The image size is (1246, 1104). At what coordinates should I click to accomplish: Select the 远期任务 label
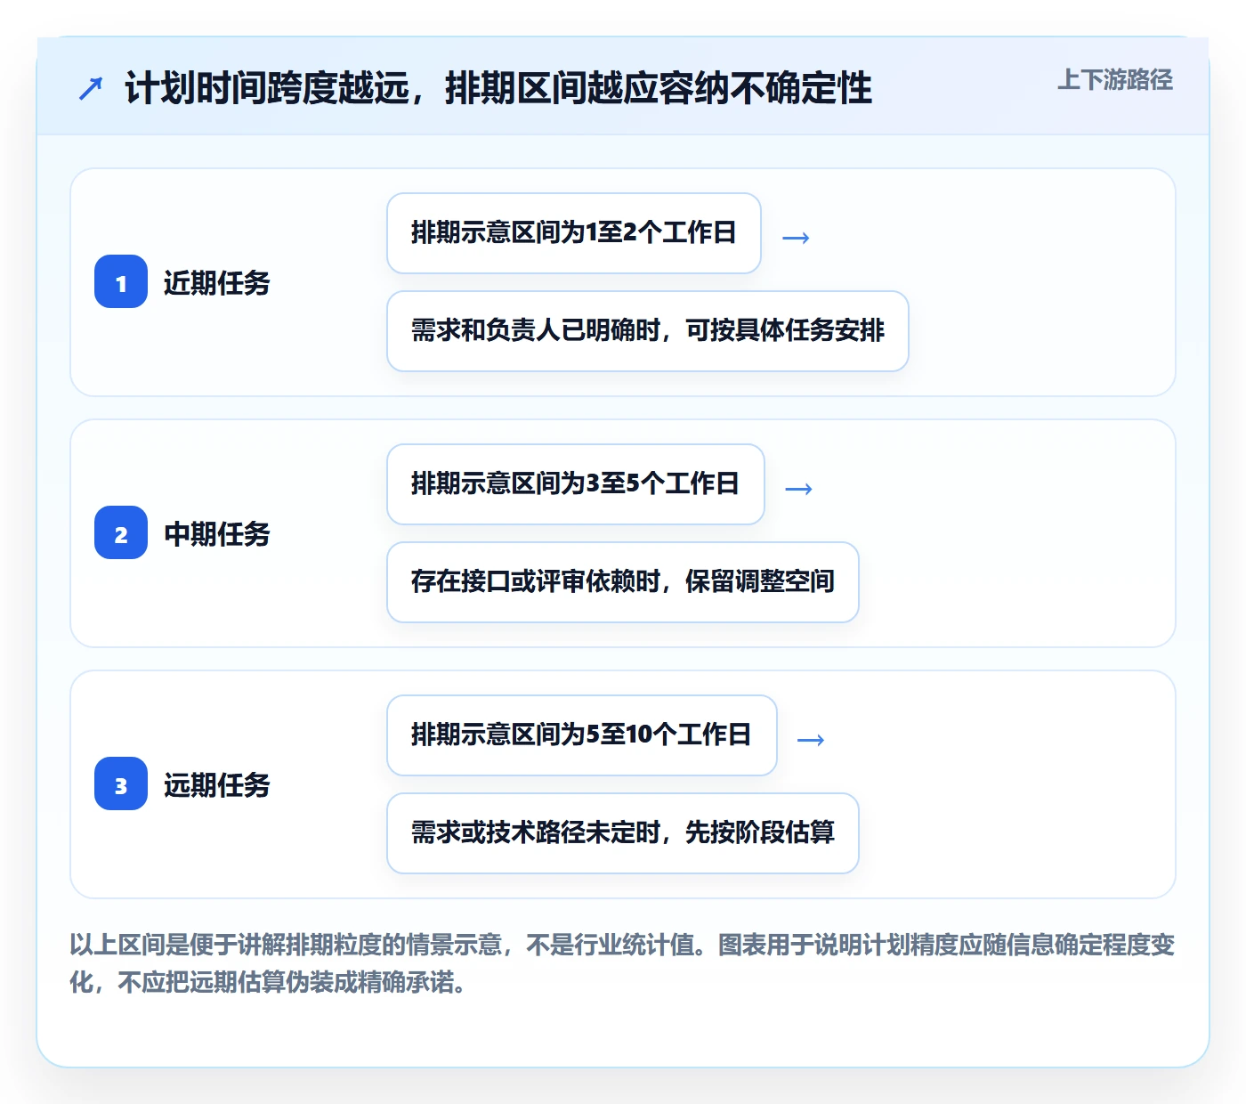[x=217, y=784]
